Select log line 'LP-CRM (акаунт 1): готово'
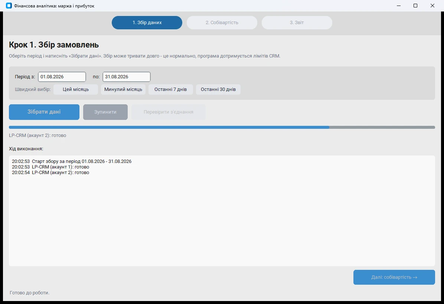The image size is (444, 304). (50, 167)
